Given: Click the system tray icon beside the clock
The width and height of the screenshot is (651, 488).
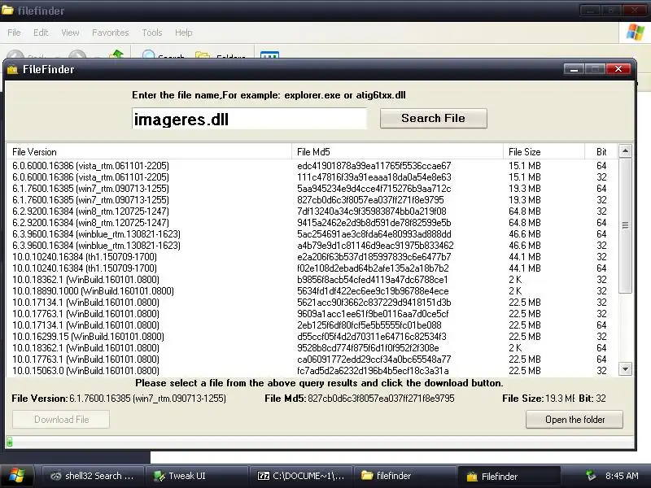Looking at the screenshot, I should point(591,476).
